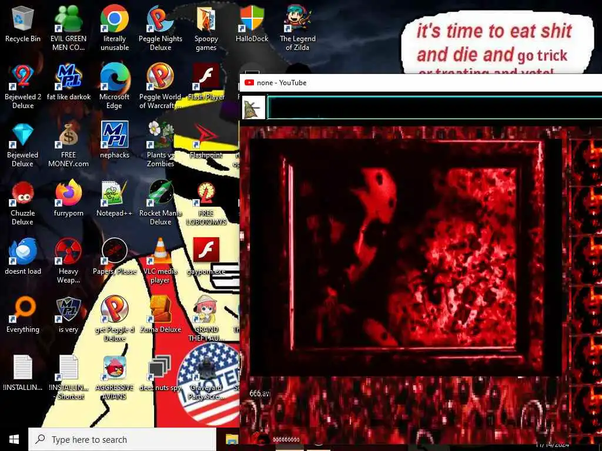The image size is (602, 451).
Task: Click the 666.av label below the video
Action: coord(259,393)
